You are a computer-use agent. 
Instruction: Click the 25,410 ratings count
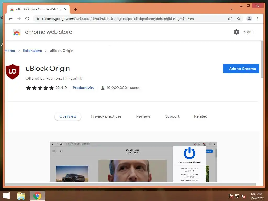61,88
